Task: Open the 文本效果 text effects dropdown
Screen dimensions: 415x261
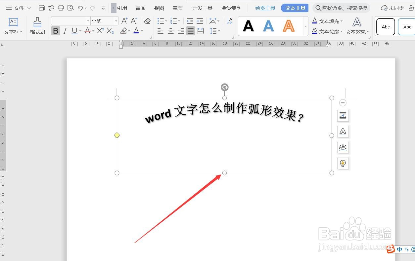Action: tap(356, 31)
